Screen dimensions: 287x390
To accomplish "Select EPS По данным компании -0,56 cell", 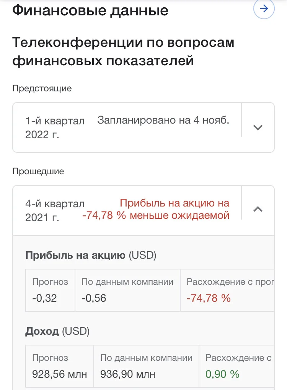I will [x=127, y=290].
